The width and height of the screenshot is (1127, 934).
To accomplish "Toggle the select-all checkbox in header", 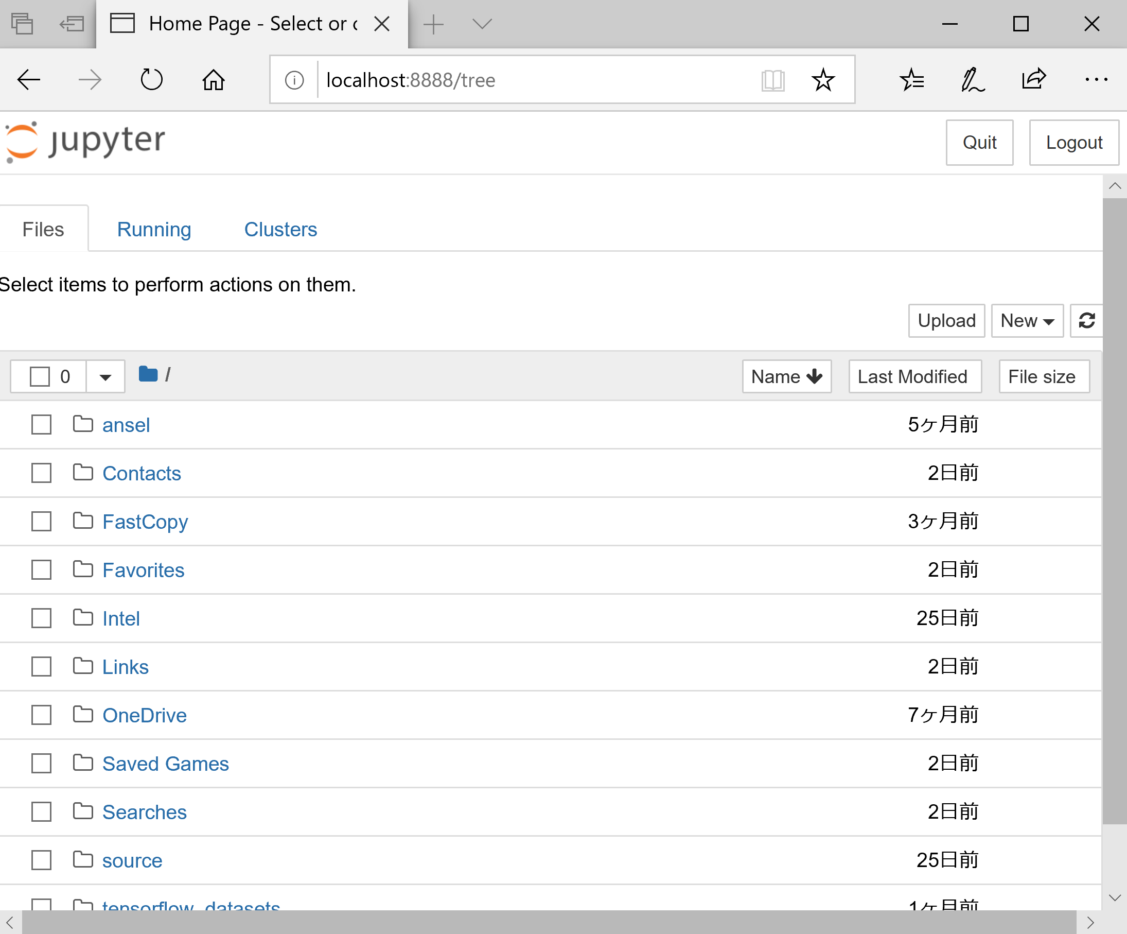I will (x=40, y=376).
